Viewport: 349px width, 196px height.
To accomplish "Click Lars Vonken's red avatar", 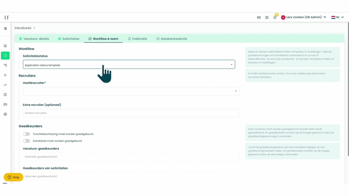I will [283, 17].
